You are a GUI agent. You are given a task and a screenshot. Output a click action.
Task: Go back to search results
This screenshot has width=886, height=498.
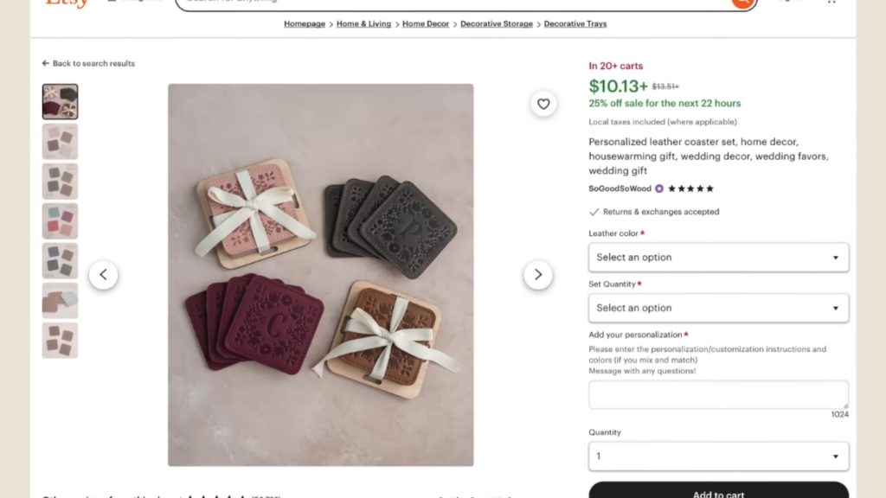pyautogui.click(x=88, y=63)
